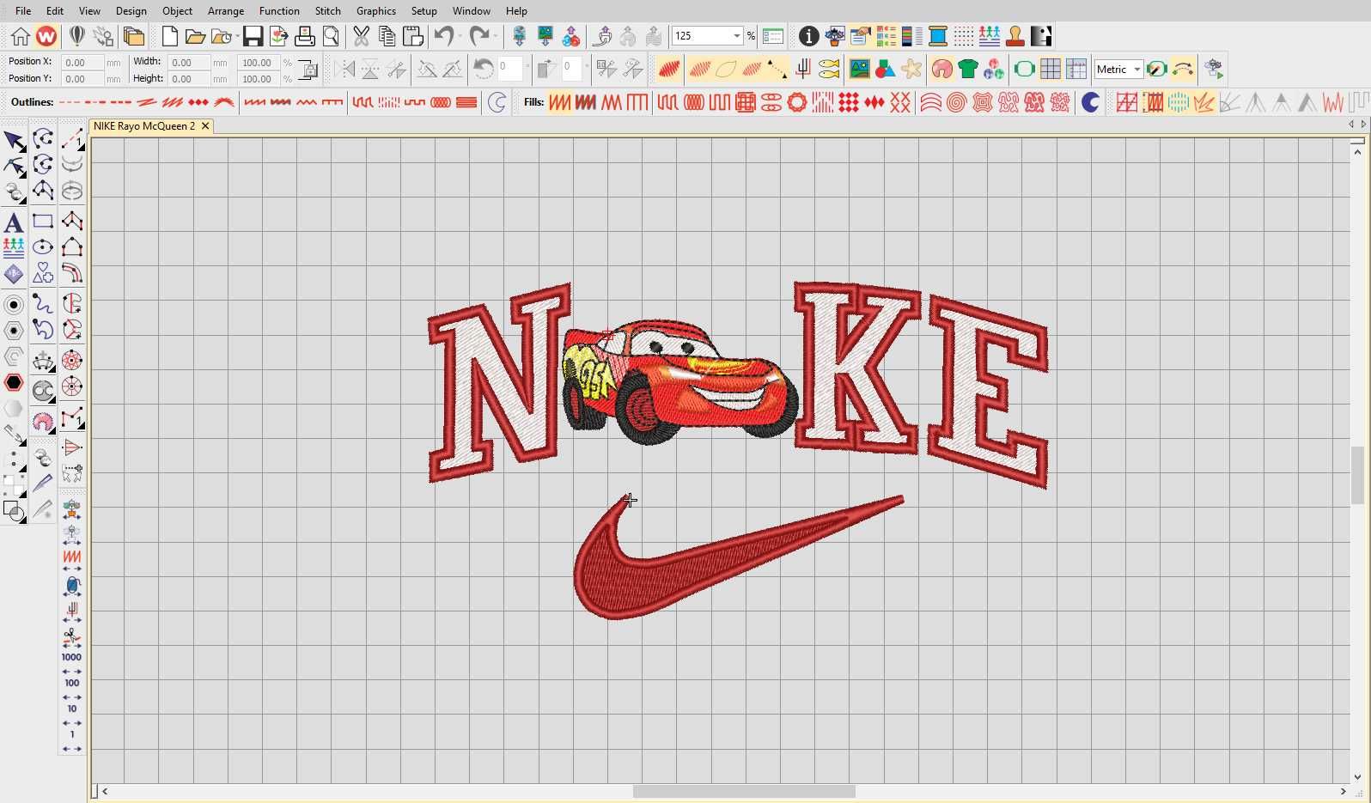The width and height of the screenshot is (1371, 803).
Task: Click the rubber stamp icon
Action: click(x=1015, y=36)
